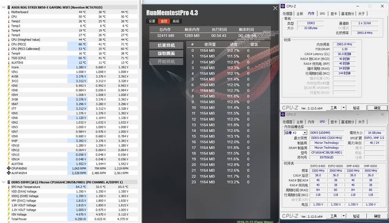The width and height of the screenshot is (389, 223).
Task: Open the 工具 dropdown arrow in the upper CPU-Z window
Action: tap(344, 107)
